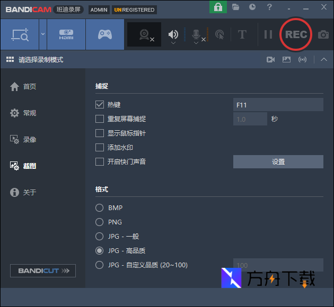Take screenshot with camera icon
The image size is (334, 307).
pyautogui.click(x=323, y=34)
